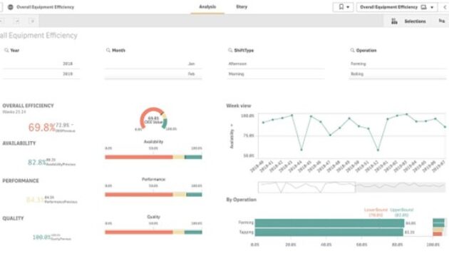Click the OVERALL EFFICIENCY heading
The height and width of the screenshot is (271, 449).
28,106
